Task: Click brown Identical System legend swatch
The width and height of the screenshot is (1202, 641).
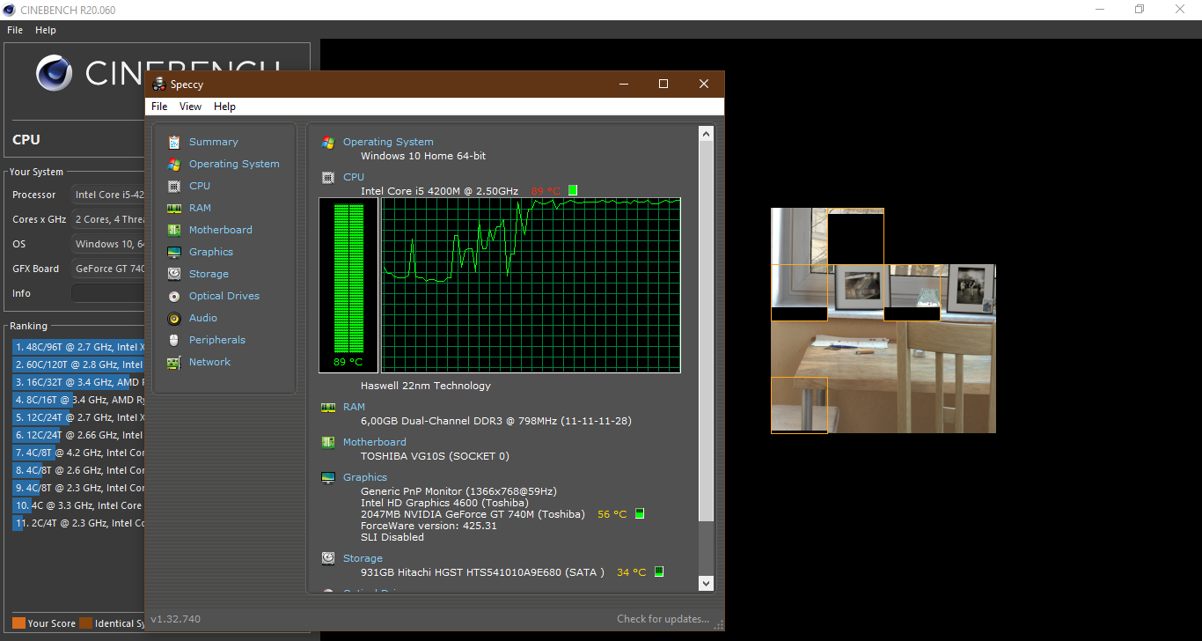Action: point(85,623)
